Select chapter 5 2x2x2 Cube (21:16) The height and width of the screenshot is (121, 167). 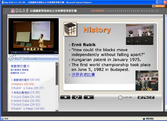pyautogui.click(x=26, y=97)
